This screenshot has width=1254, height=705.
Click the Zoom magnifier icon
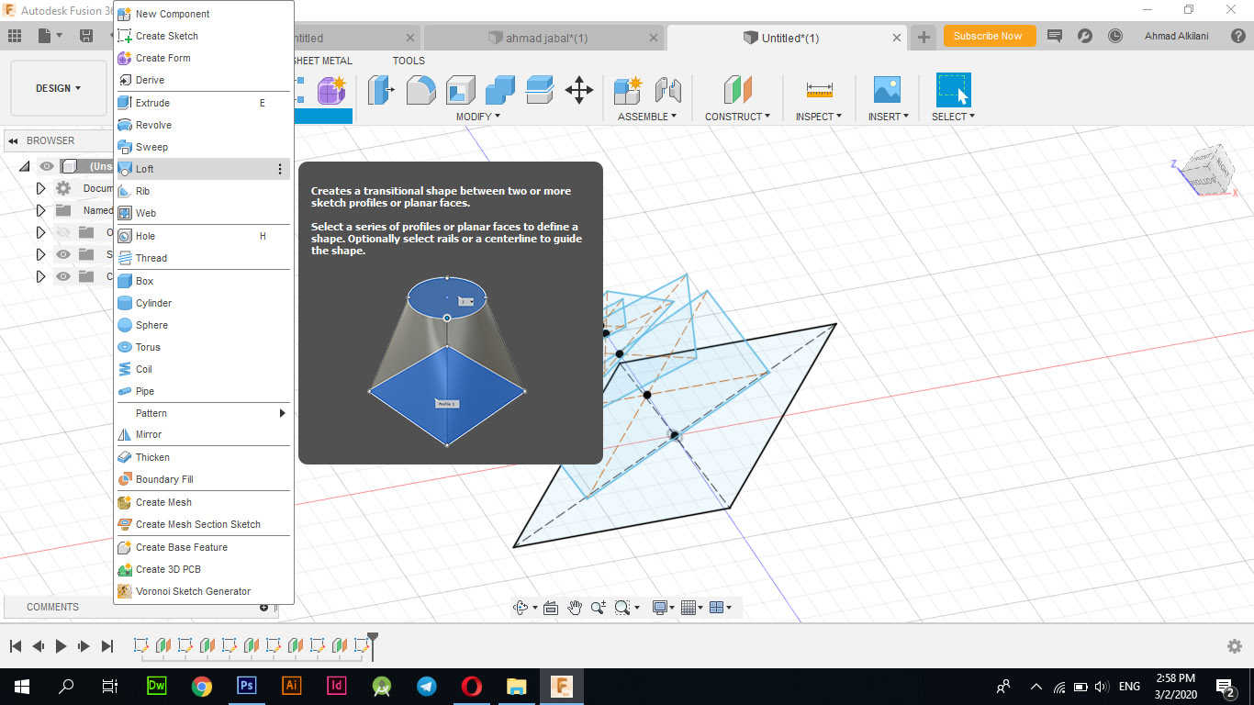click(x=599, y=608)
